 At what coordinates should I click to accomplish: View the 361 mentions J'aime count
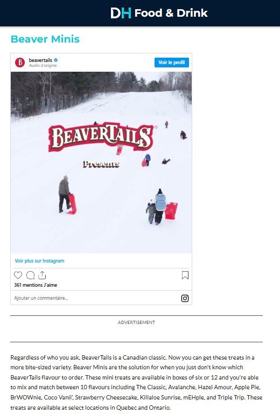36,285
